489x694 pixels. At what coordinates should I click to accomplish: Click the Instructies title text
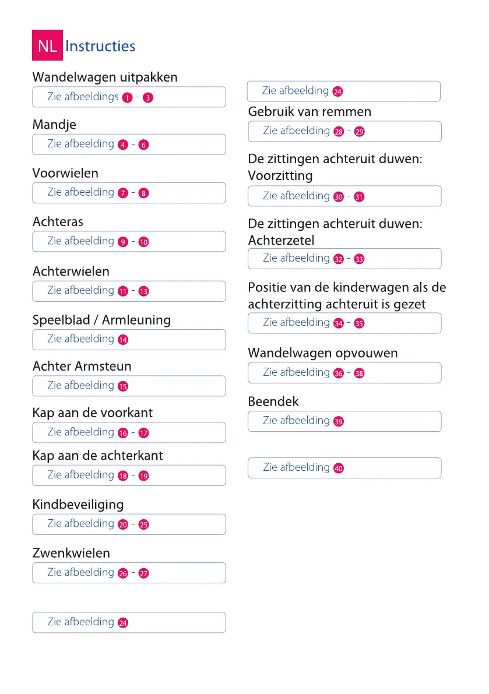pyautogui.click(x=100, y=47)
